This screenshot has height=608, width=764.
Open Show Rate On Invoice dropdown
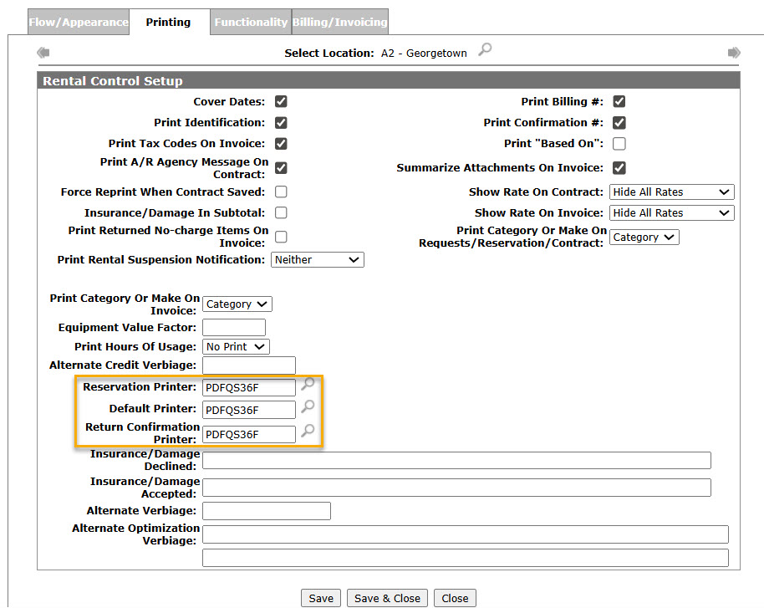point(672,213)
